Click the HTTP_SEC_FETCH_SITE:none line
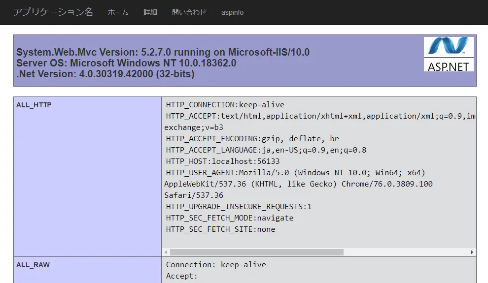Viewport: 488px width, 283px height. click(221, 229)
